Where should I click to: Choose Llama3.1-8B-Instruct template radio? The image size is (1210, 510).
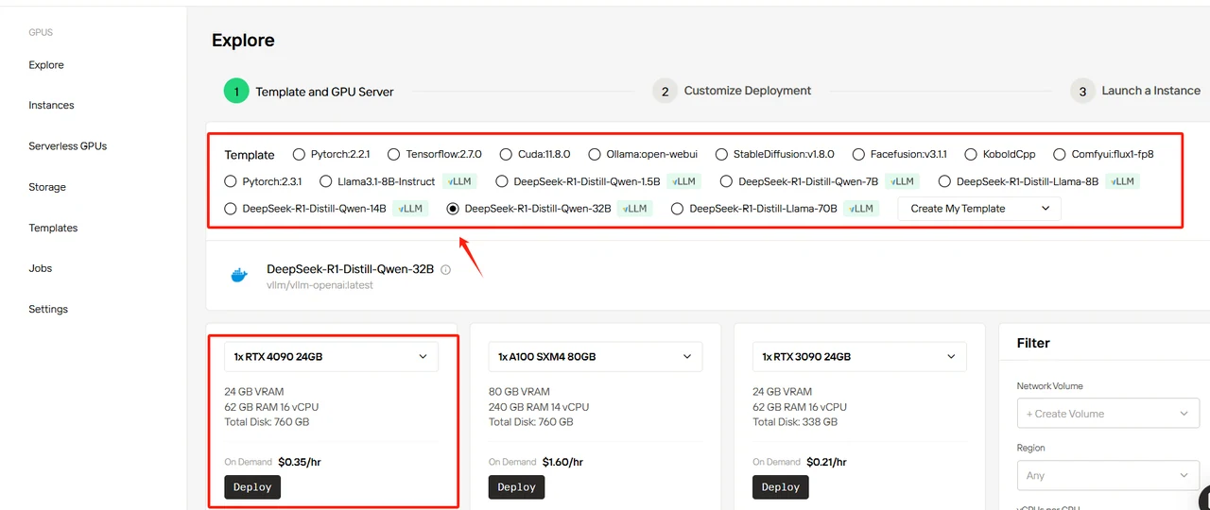[x=326, y=181]
